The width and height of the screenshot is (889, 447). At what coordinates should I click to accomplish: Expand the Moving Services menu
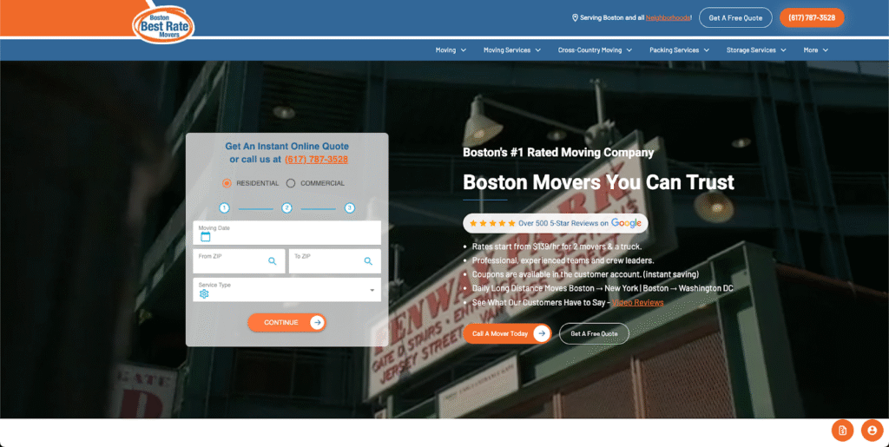click(x=511, y=50)
